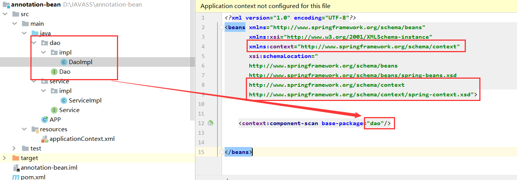Image resolution: width=517 pixels, height=180 pixels.
Task: Click the gutter icon on line 12
Action: click(x=210, y=123)
